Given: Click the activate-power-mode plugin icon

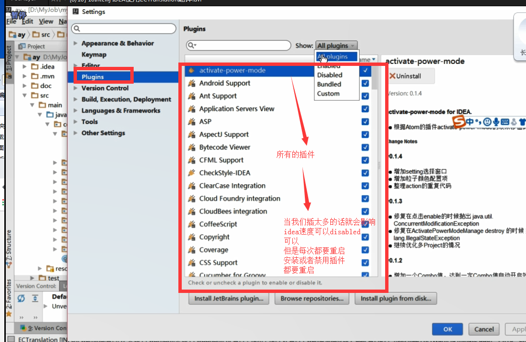Looking at the screenshot, I should 191,71.
